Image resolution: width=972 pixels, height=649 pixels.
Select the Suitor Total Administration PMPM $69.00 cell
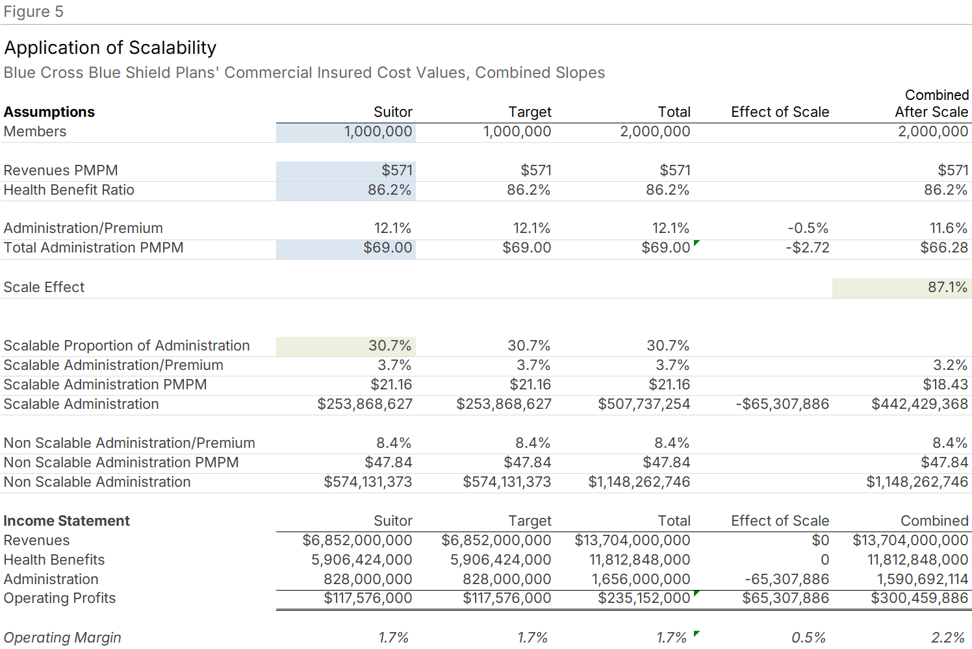pos(346,248)
